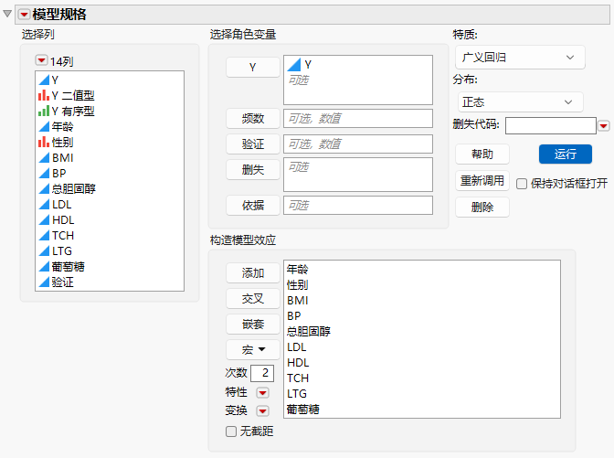
Task: Click the 删失 role button
Action: 253,170
